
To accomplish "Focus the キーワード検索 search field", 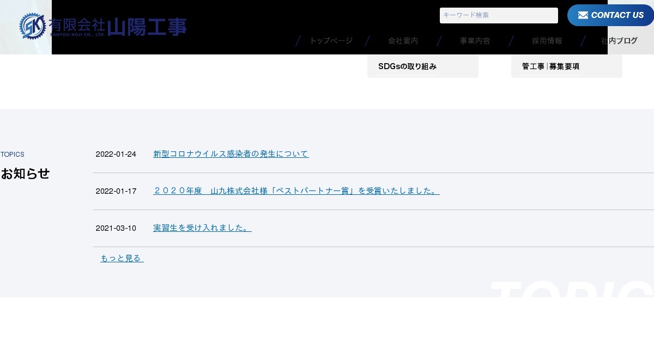I will 499,15.
